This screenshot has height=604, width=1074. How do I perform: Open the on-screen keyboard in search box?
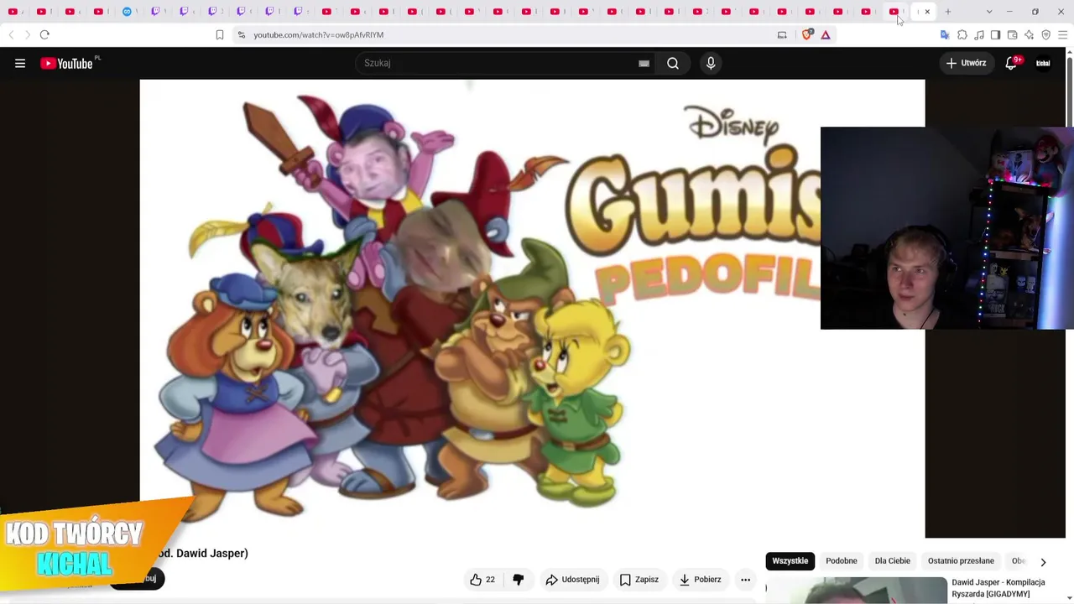pos(644,63)
